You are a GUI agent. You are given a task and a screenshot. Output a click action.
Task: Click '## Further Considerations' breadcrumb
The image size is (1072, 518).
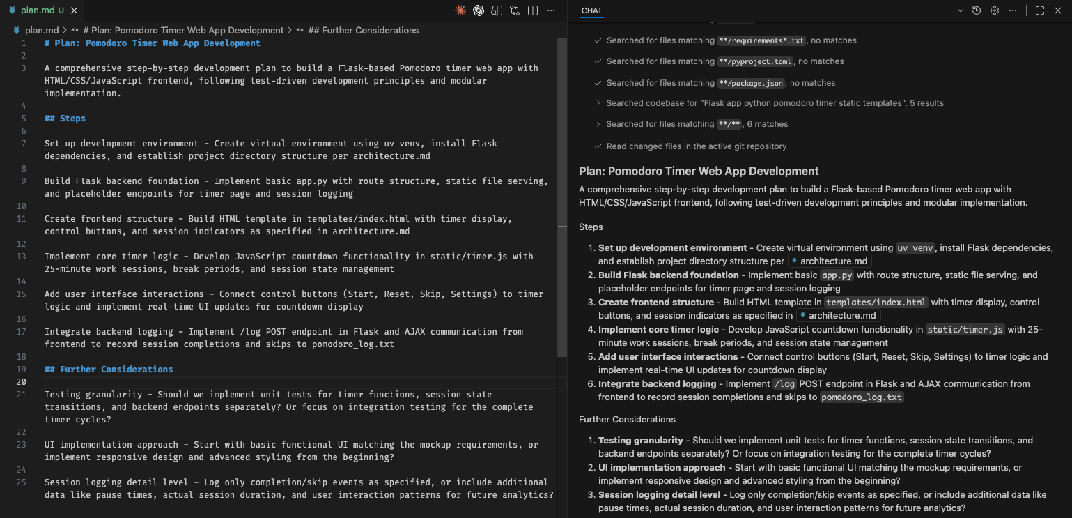(362, 30)
